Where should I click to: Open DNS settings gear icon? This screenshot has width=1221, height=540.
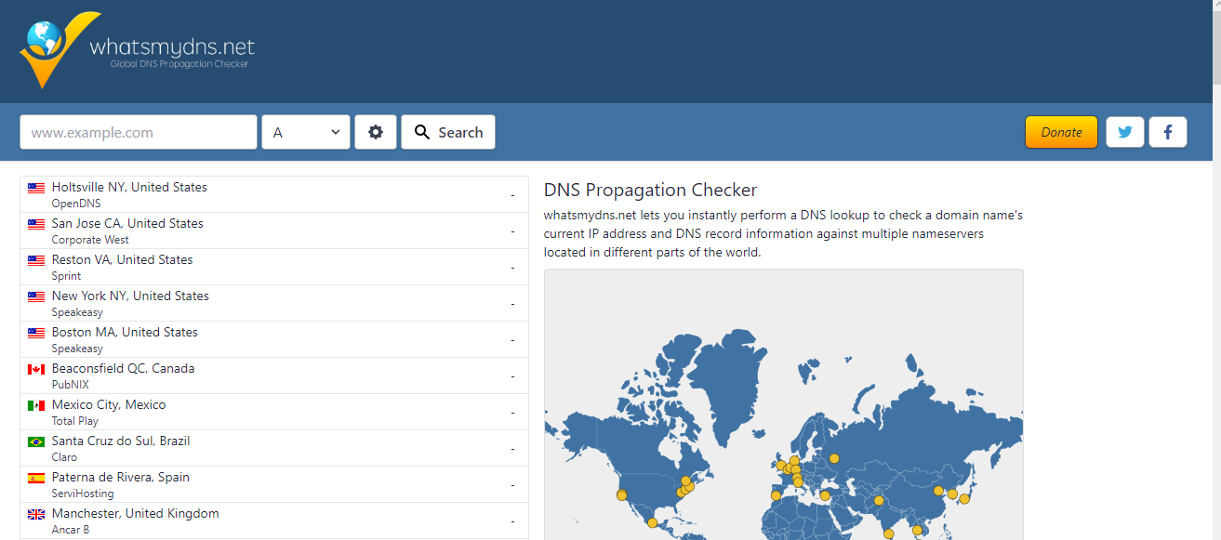coord(376,132)
